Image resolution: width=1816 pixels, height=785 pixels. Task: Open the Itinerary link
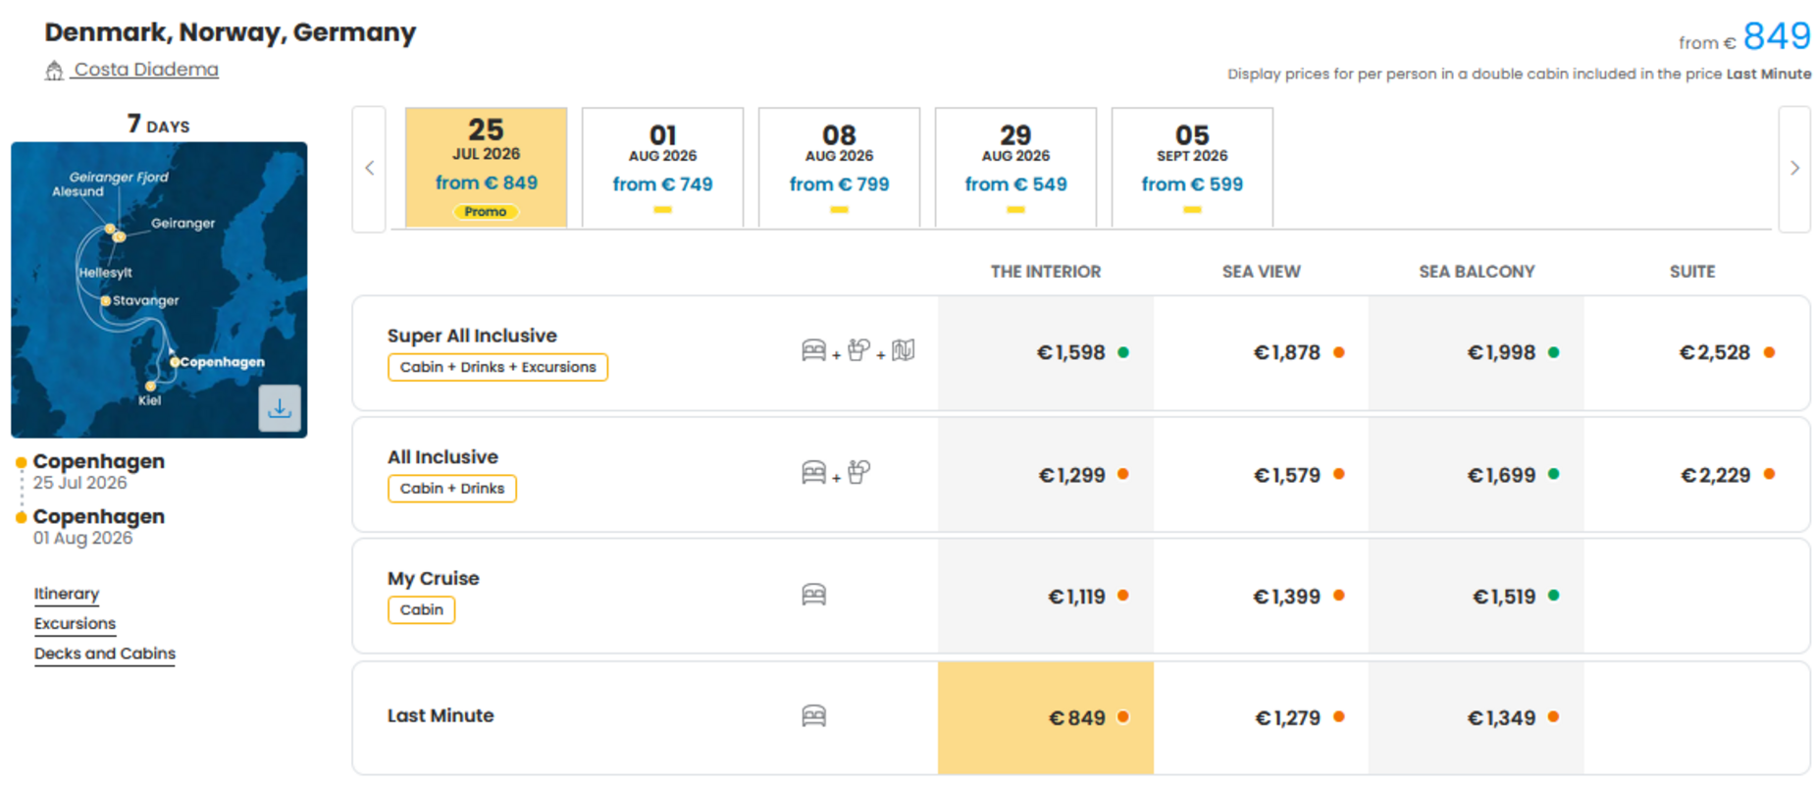tap(67, 594)
